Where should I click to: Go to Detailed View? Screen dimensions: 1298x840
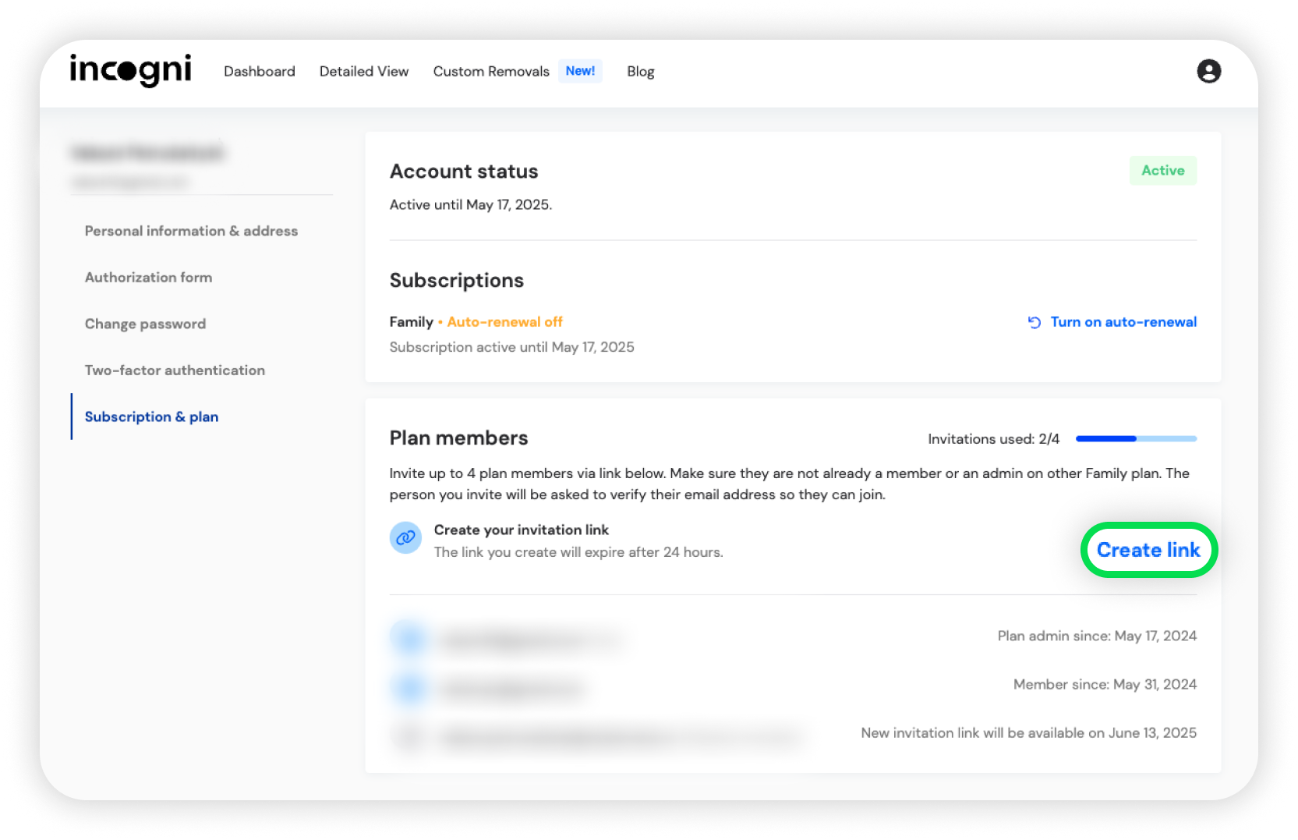pos(363,72)
